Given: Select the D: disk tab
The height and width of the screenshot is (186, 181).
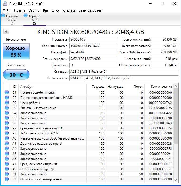Looking at the screenshot, I should coord(34,20).
